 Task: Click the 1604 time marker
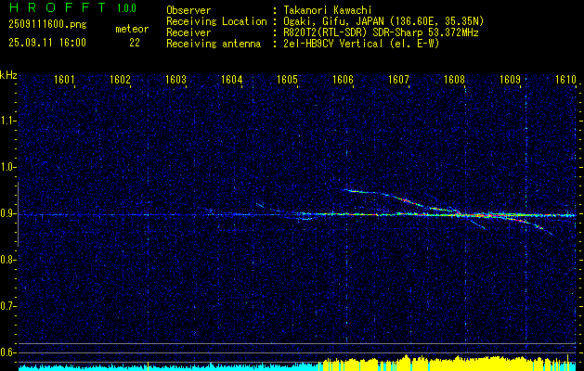[x=232, y=80]
